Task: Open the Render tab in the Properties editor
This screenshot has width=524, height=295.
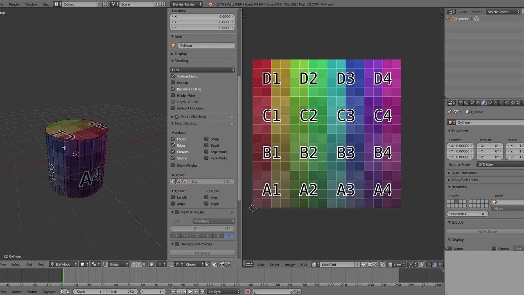Action: tap(460, 102)
